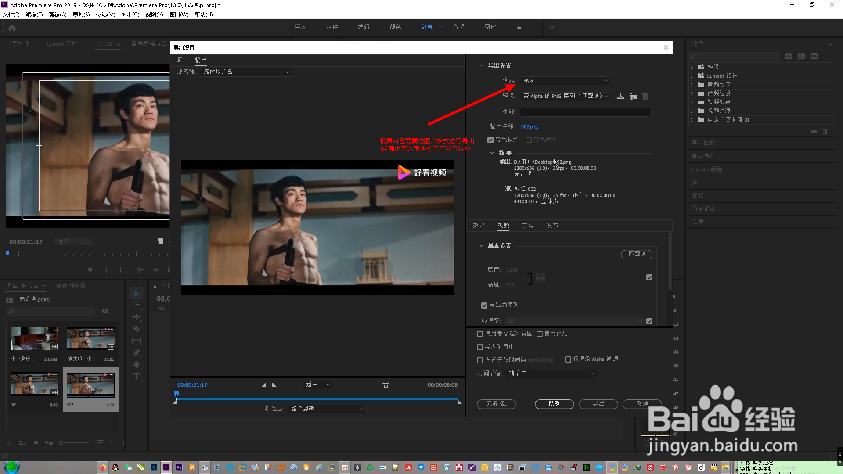The height and width of the screenshot is (474, 843).
Task: Click the aspect ratio correction icon below preview
Action: (x=385, y=385)
